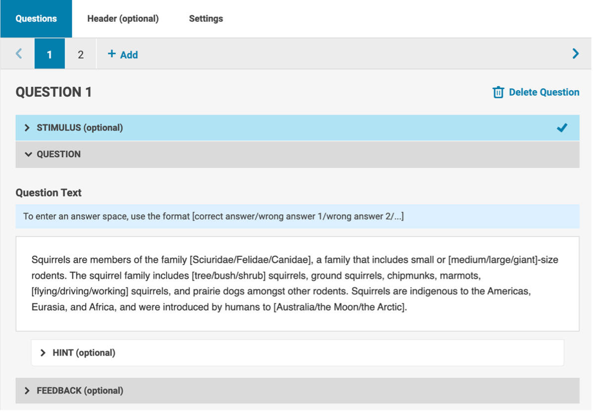Click the [flying/driving/working] answer space
This screenshot has height=412, width=593.
click(x=80, y=292)
